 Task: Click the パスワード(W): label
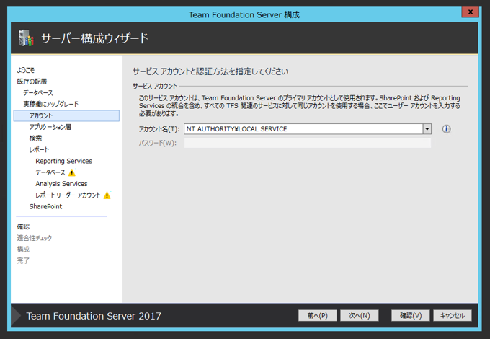click(x=158, y=144)
